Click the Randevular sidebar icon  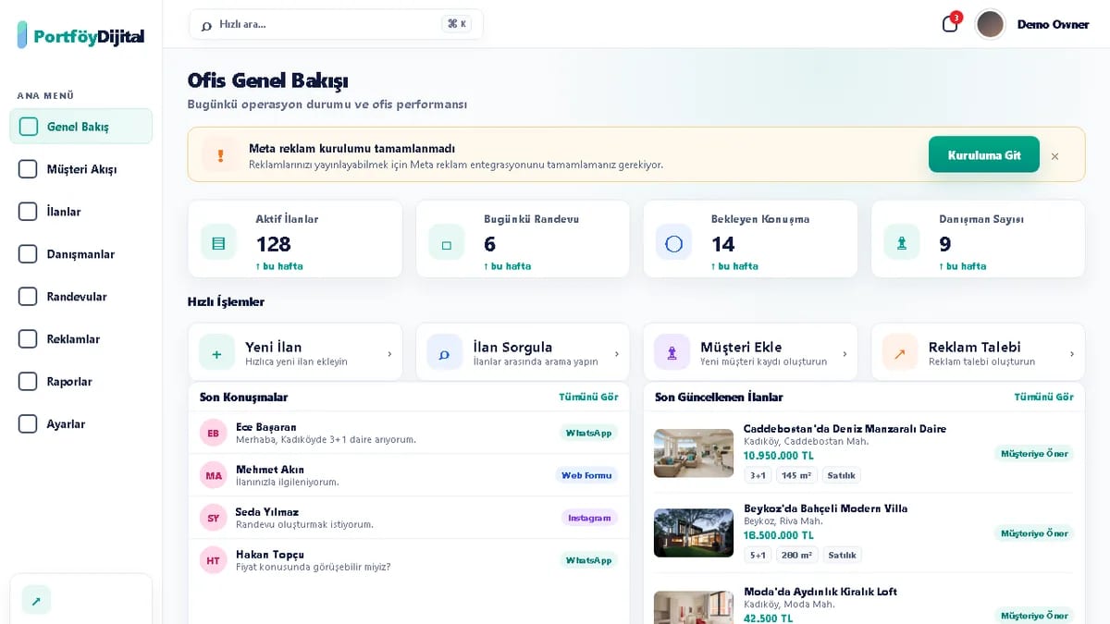coord(29,297)
